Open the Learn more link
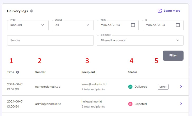 172,11
